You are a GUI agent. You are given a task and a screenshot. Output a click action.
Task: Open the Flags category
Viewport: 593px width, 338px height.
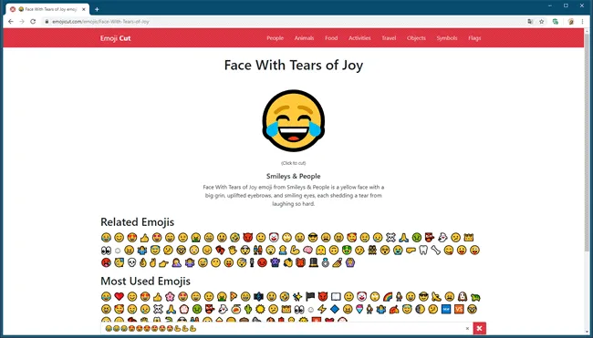pos(474,38)
